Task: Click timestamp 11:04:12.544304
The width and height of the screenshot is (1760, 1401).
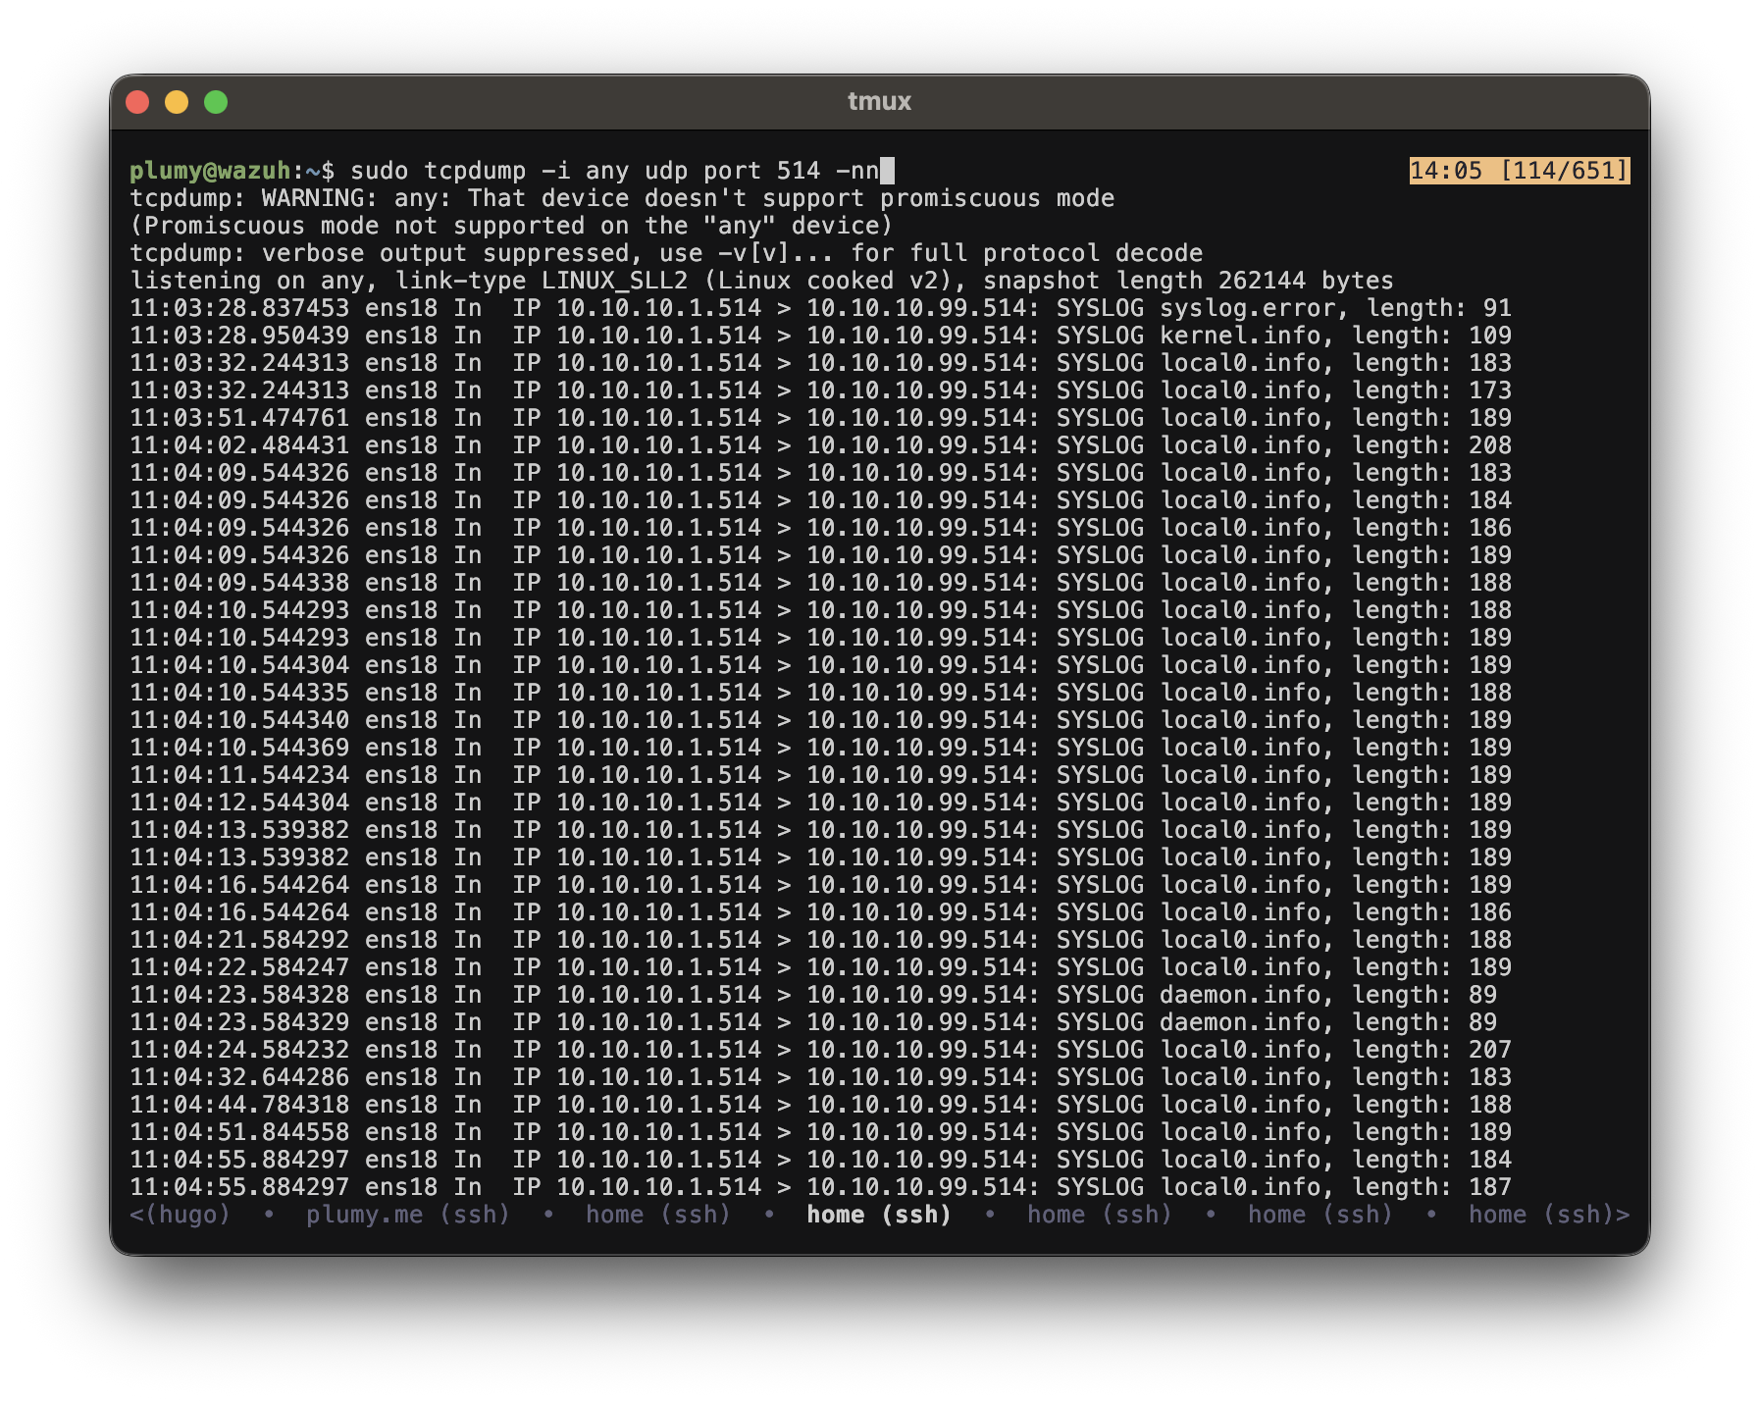Action: (239, 803)
